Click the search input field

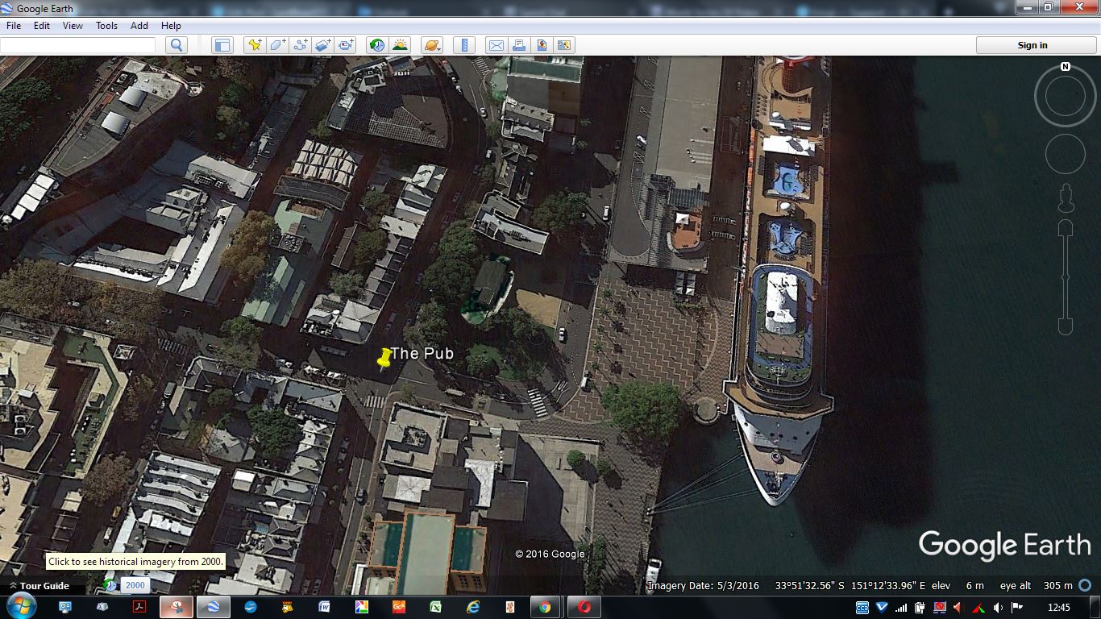(78, 45)
